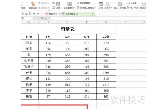The height and width of the screenshot is (111, 167).
Task: Open a new tab with plus button
Action: pyautogui.click(x=97, y=14)
